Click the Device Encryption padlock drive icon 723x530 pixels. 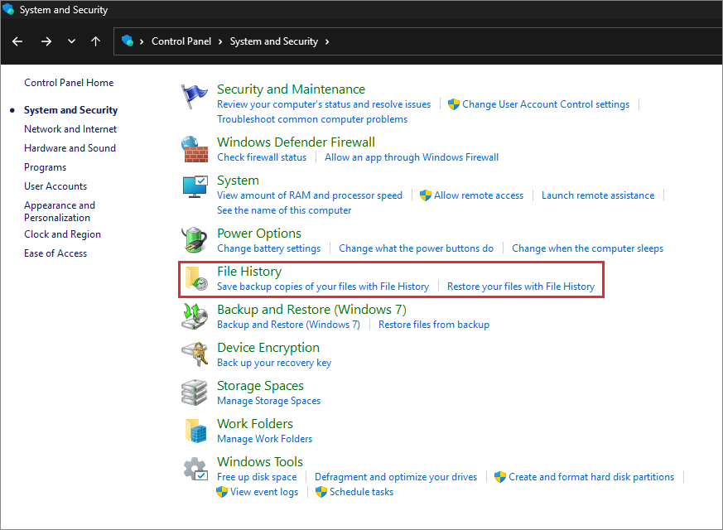tap(195, 354)
